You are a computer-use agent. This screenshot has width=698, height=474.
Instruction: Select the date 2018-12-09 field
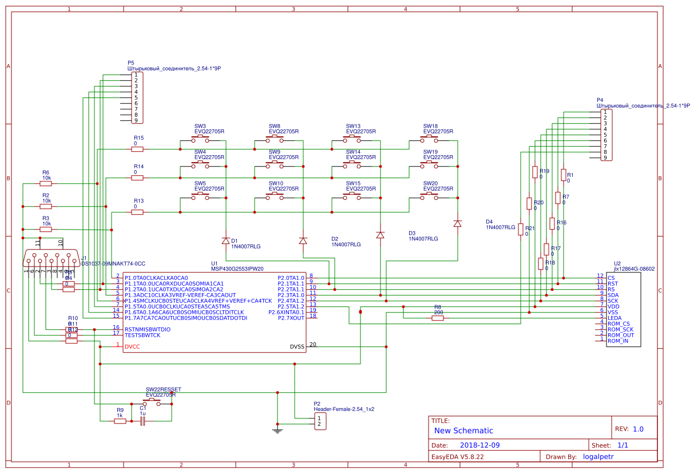pyautogui.click(x=479, y=444)
